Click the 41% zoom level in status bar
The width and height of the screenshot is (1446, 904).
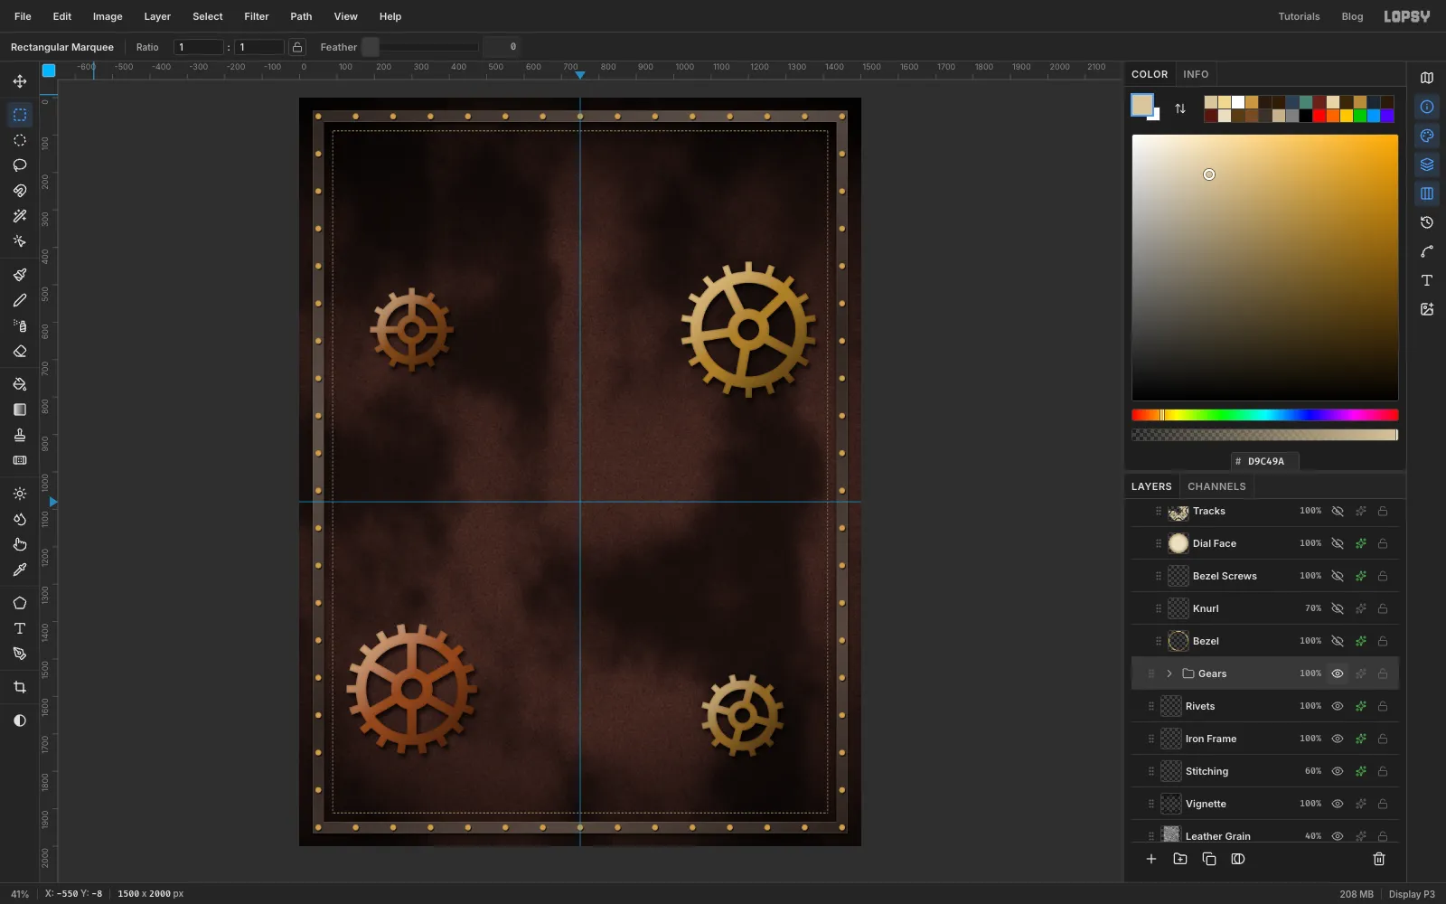pos(20,894)
